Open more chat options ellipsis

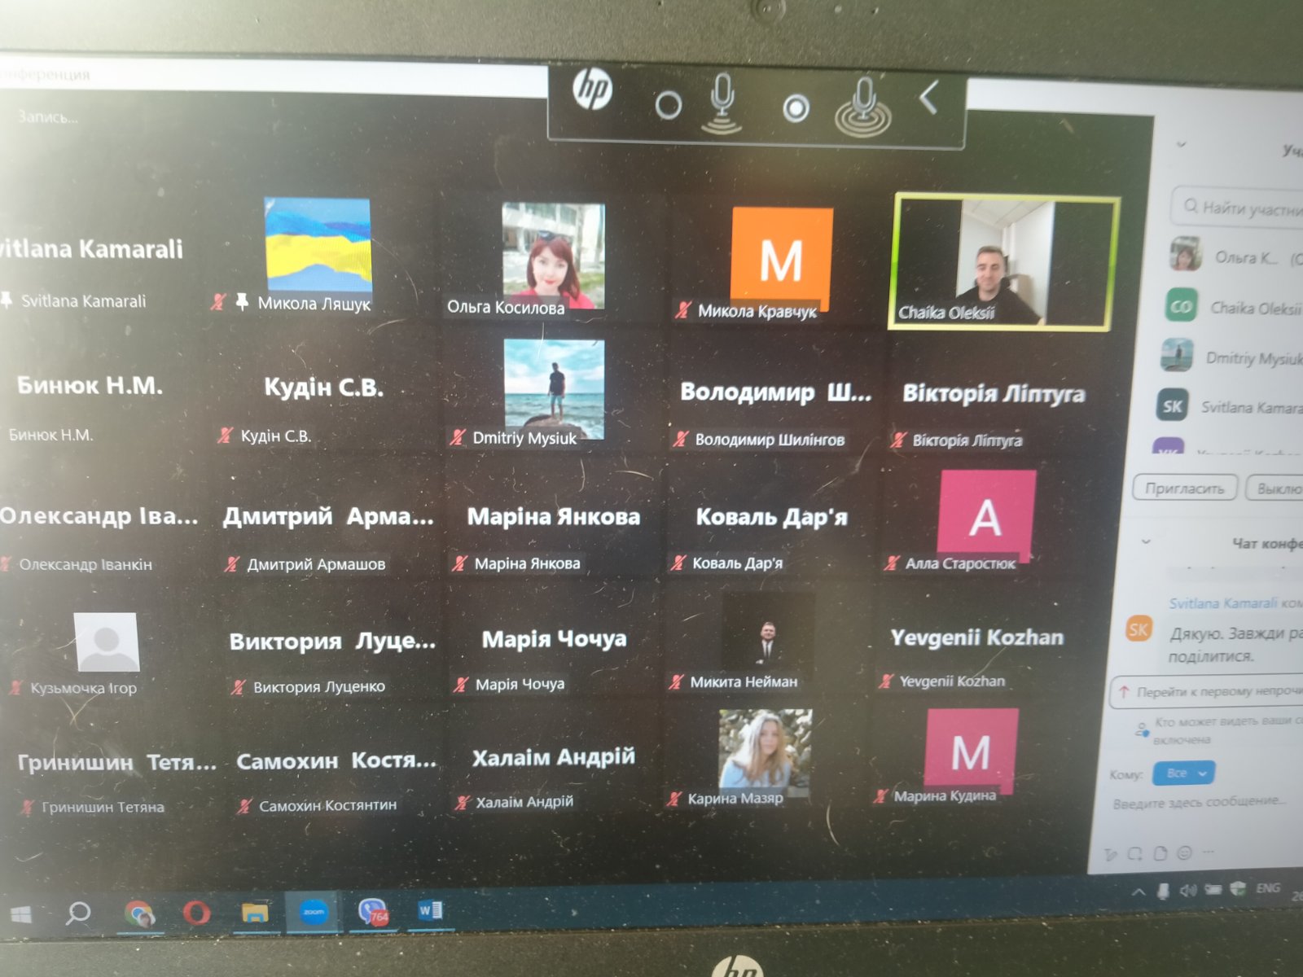1209,852
